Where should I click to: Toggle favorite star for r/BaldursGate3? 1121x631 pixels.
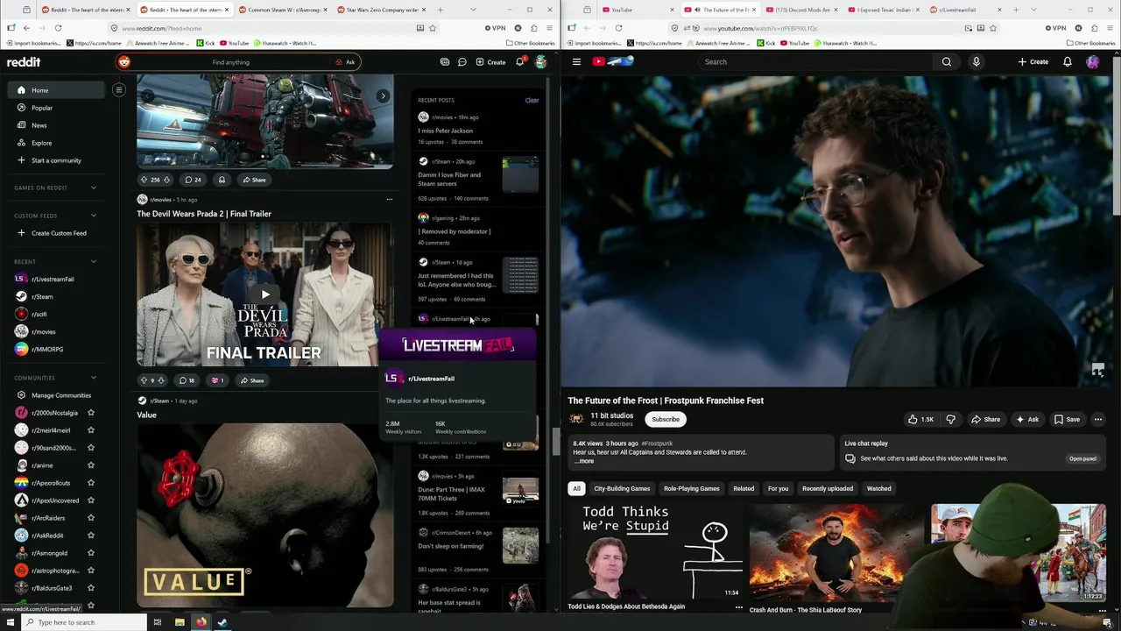click(90, 588)
